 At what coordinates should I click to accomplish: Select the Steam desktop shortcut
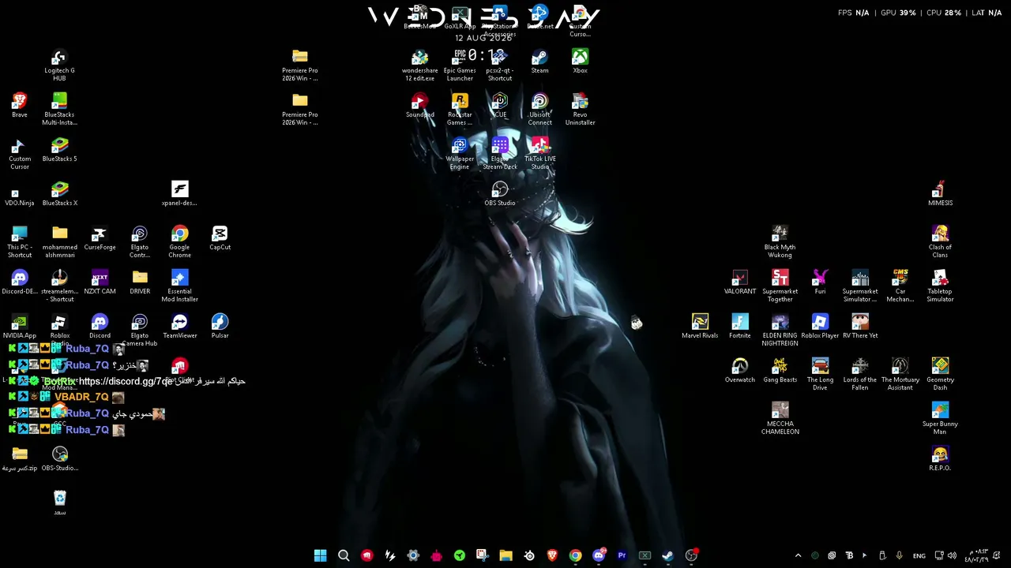tap(539, 61)
